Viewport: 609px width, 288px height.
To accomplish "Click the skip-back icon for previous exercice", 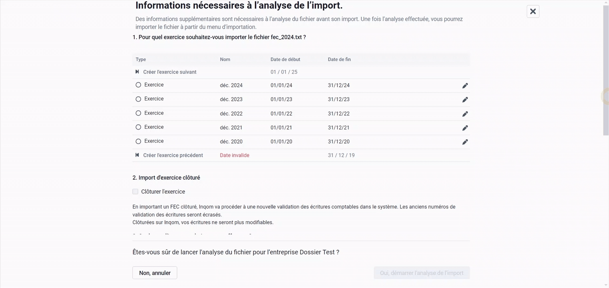I will [x=137, y=155].
